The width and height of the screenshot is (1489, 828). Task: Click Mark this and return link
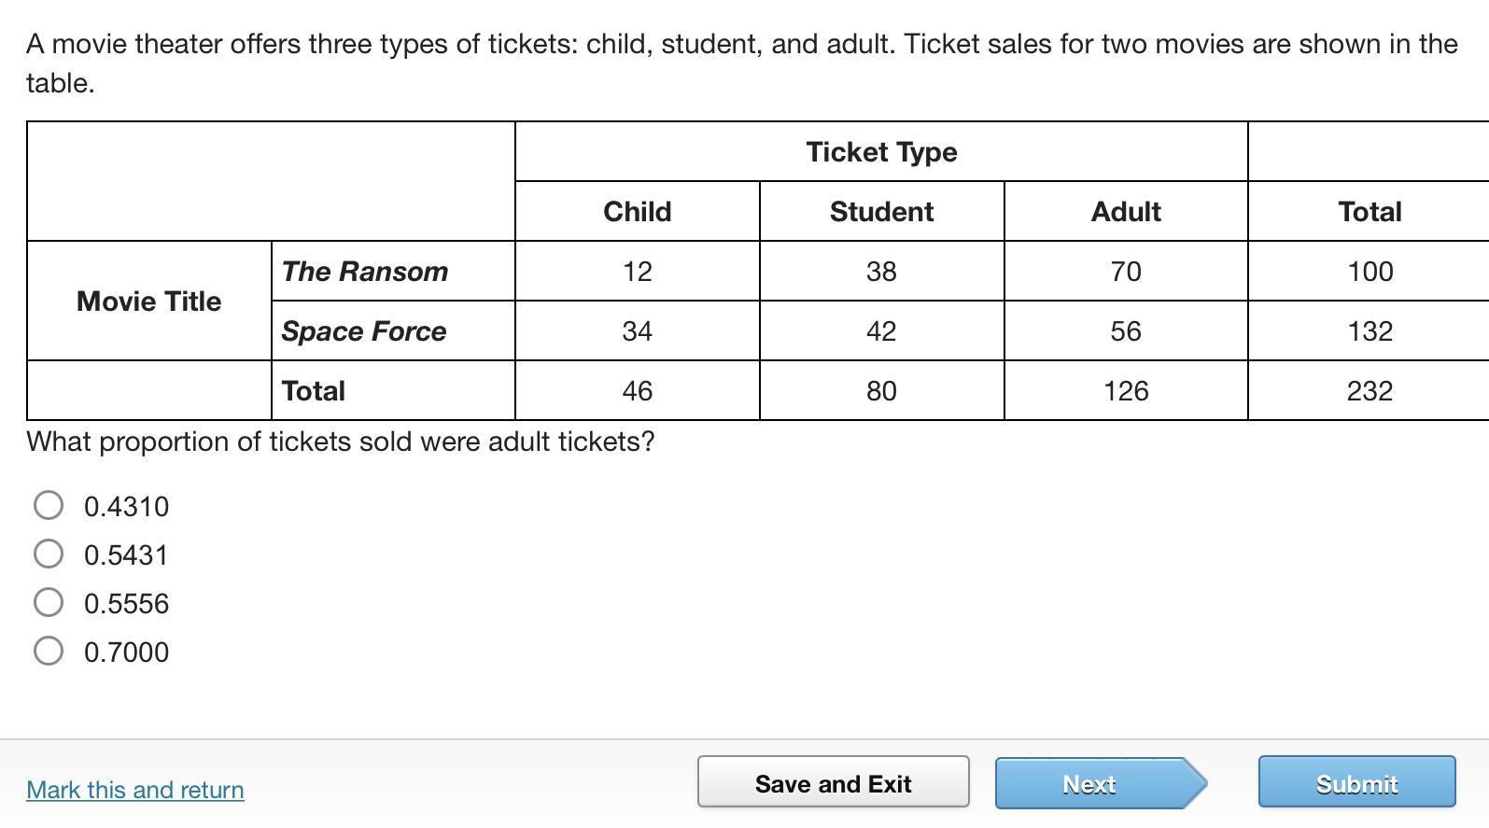pyautogui.click(x=135, y=790)
